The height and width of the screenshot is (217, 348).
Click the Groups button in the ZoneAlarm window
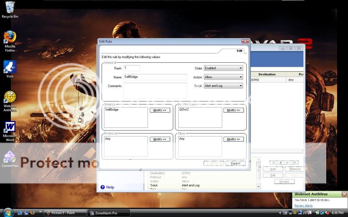284,181
